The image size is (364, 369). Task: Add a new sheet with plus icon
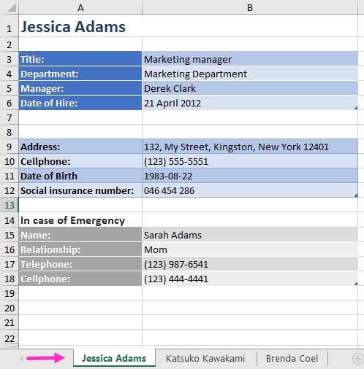point(358,359)
